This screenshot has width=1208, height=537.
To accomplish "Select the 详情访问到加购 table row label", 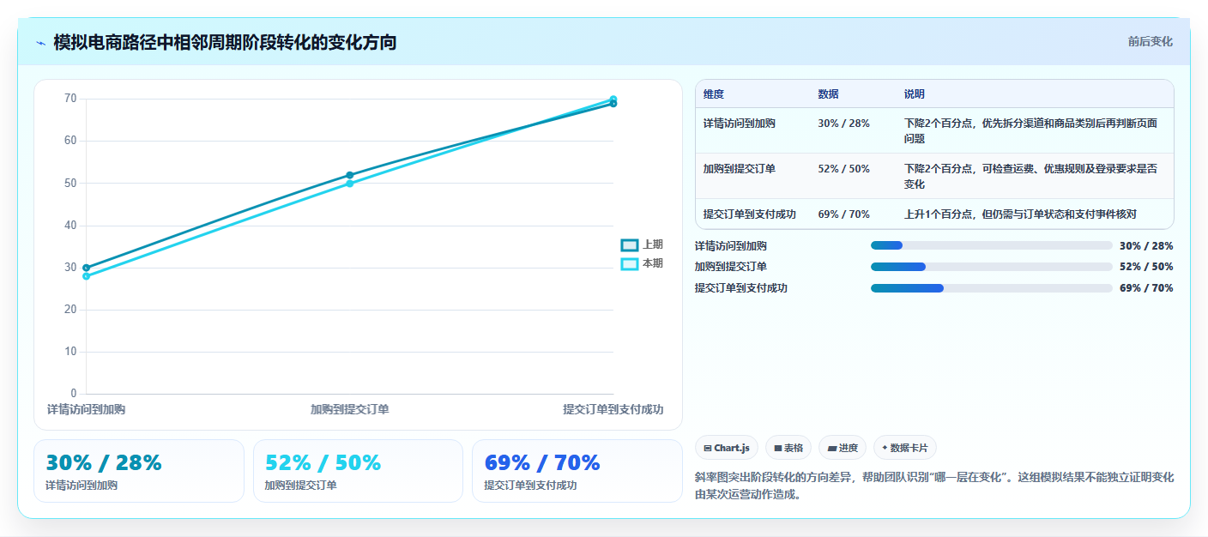I will [739, 124].
